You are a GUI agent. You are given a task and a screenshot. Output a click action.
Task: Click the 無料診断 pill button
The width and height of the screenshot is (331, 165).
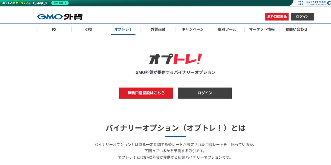(60, 3)
